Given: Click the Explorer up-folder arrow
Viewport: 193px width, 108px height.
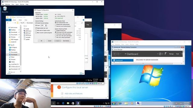Looking at the screenshot, I should click(15, 23).
